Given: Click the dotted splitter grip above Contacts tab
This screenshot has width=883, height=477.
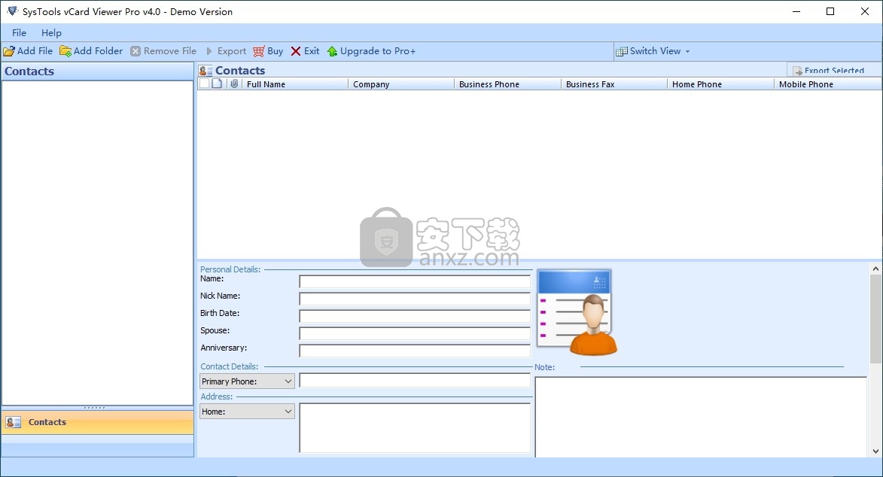Looking at the screenshot, I should (95, 408).
